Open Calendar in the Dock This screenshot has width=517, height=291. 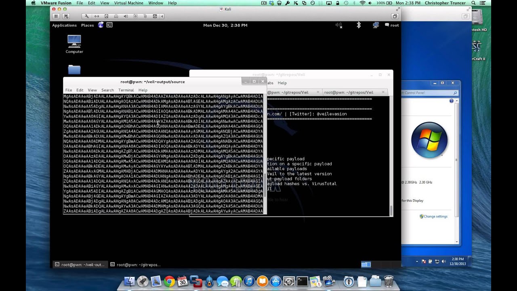(183, 281)
